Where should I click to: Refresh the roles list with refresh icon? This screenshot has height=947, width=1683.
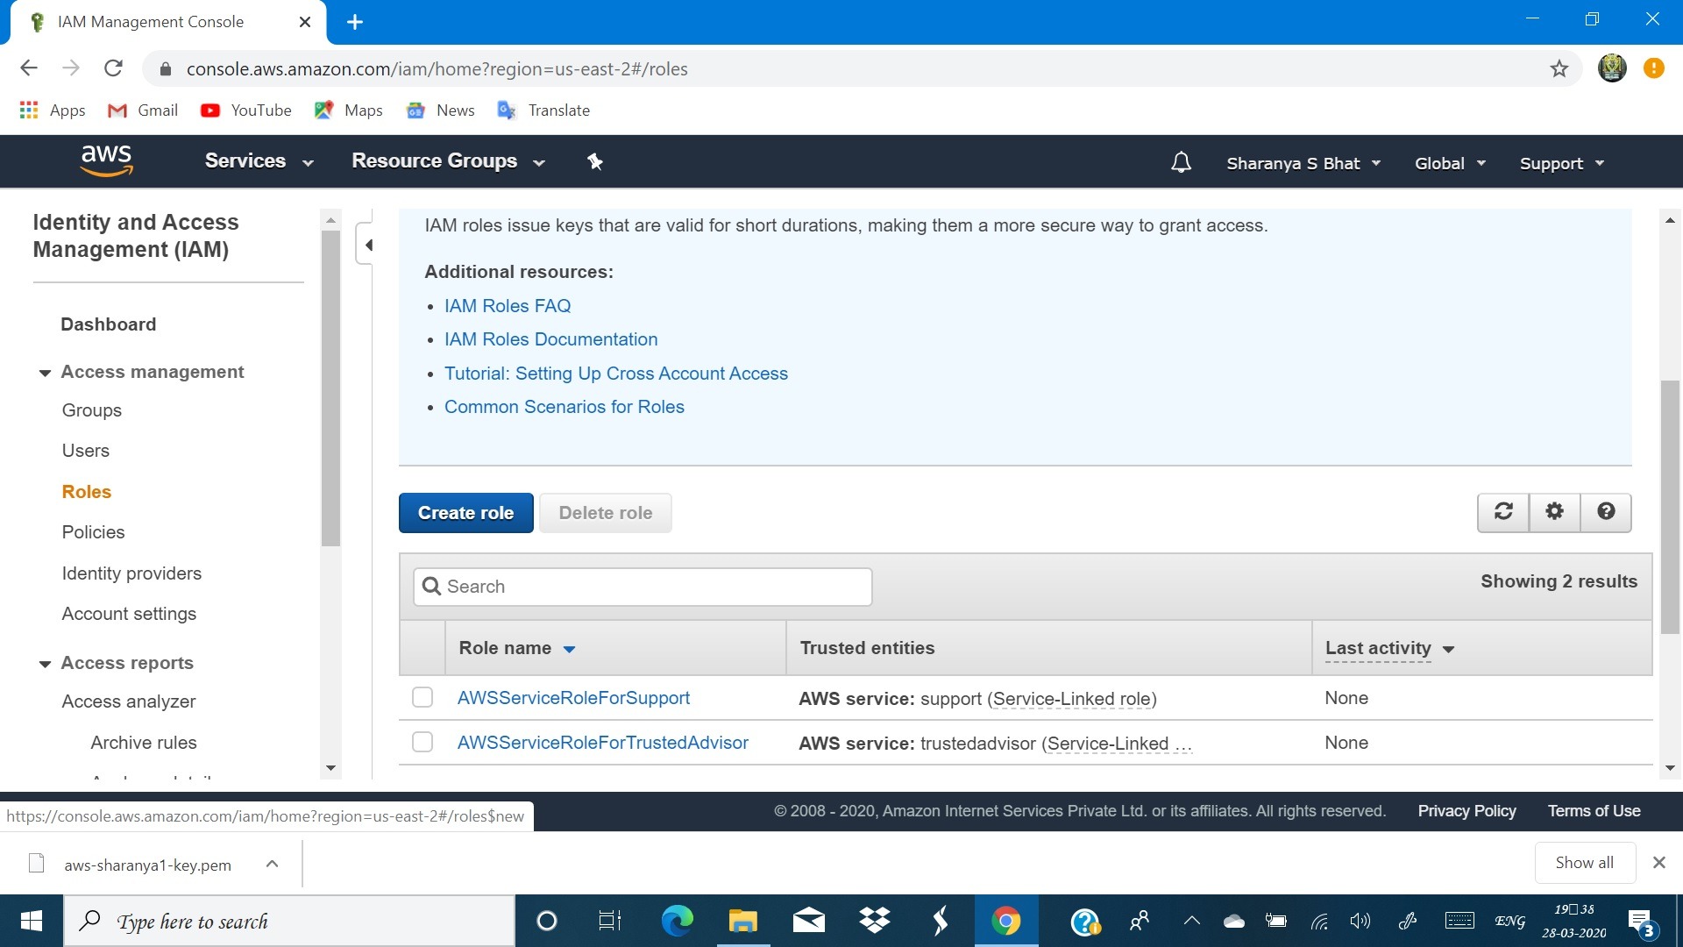(x=1503, y=511)
